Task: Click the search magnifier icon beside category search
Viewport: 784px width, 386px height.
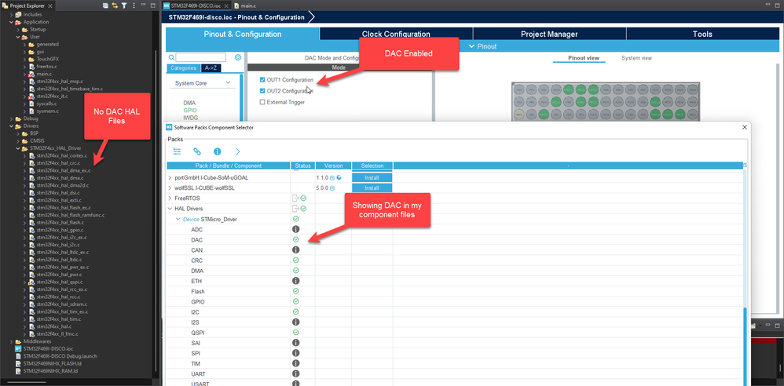Action: click(171, 57)
